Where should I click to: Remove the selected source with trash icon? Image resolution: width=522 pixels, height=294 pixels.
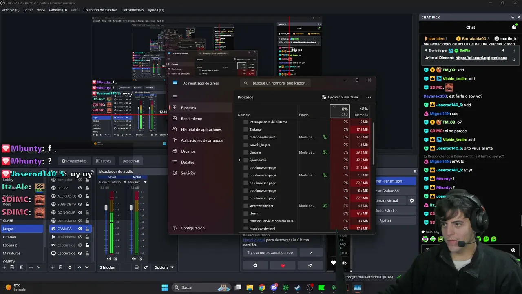(60, 267)
